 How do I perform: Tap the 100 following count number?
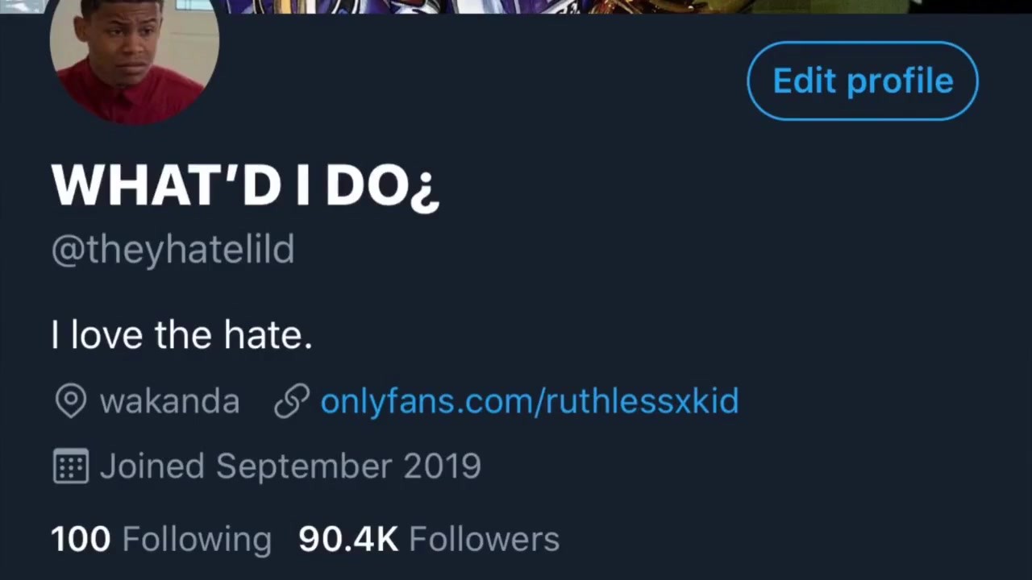pos(81,539)
